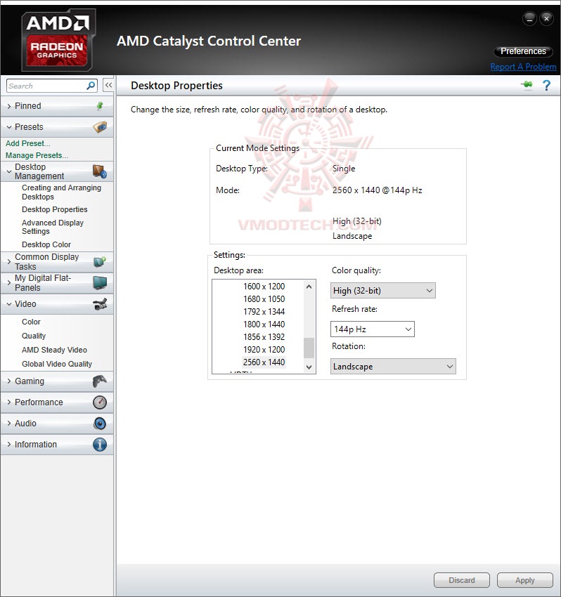The image size is (561, 597).
Task: Click the Audio speaker icon
Action: [x=100, y=424]
